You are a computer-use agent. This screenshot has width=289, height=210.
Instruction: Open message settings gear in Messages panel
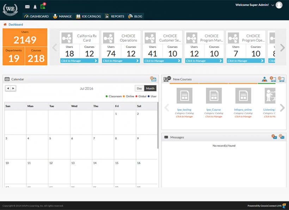coord(274,137)
